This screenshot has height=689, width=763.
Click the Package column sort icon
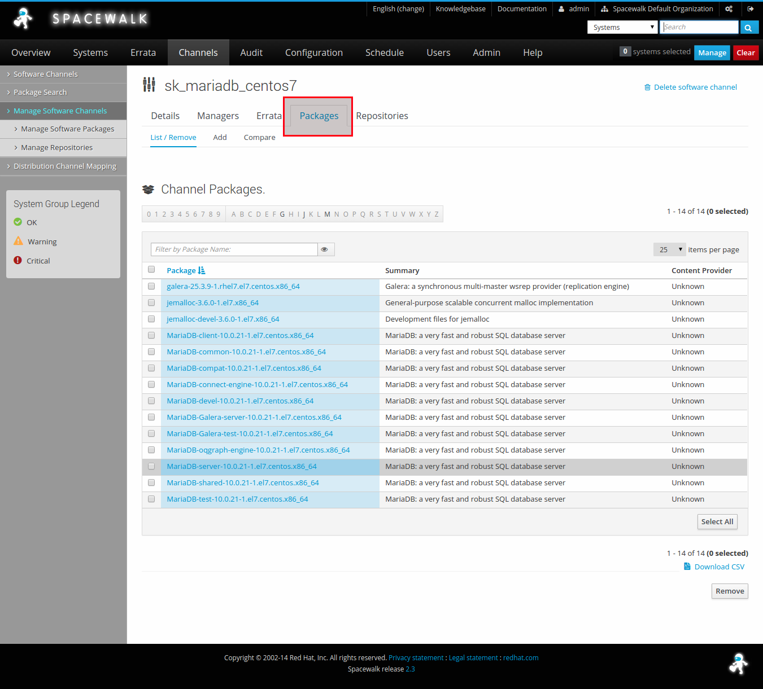click(202, 270)
